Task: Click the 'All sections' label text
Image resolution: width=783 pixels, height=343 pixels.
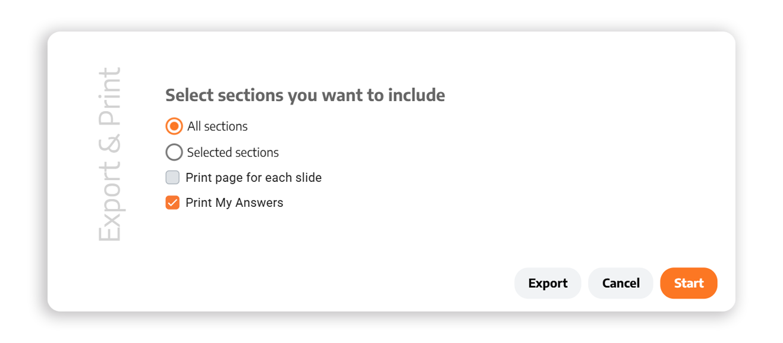Action: 217,126
